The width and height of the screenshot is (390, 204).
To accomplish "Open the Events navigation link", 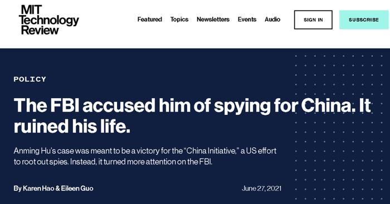I will coord(247,20).
